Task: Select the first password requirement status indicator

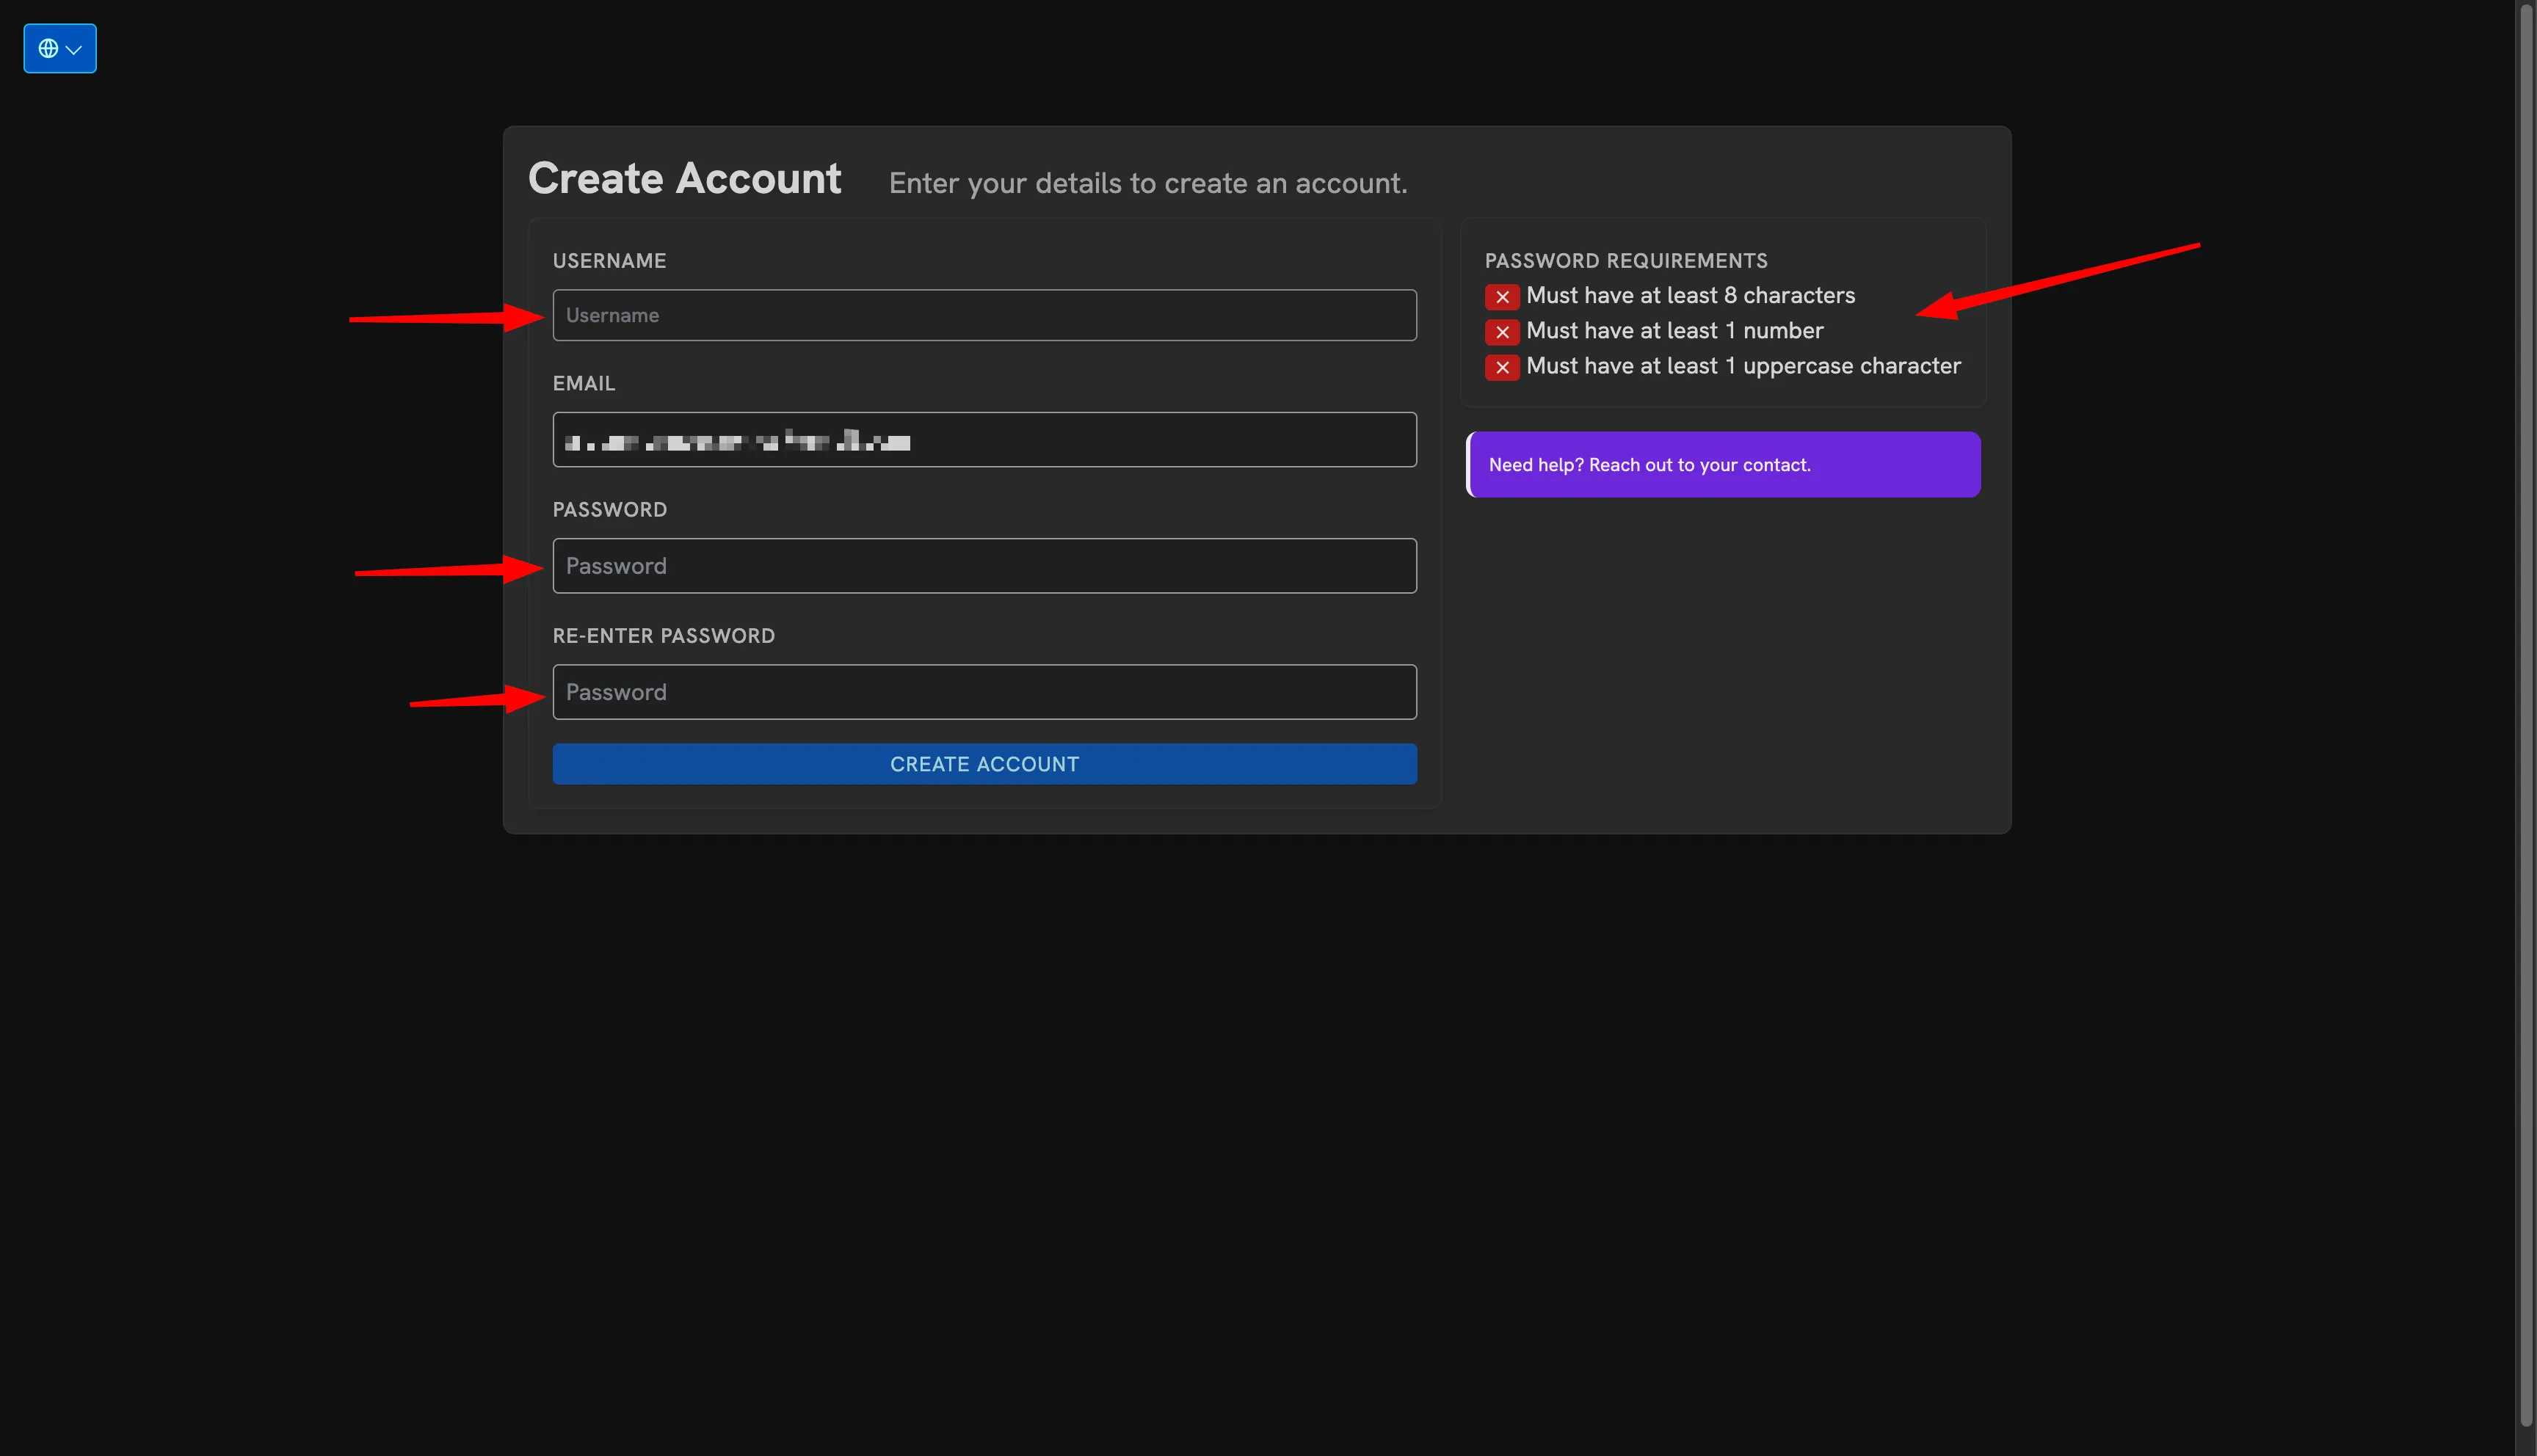Action: 1502,296
